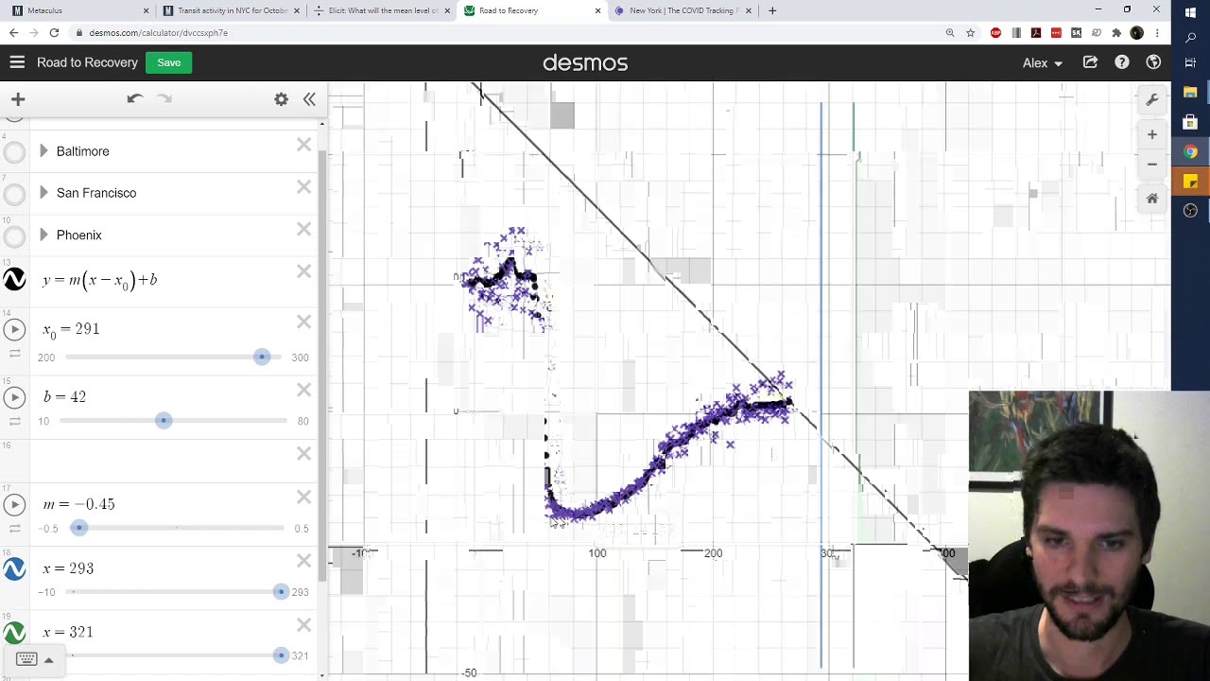Switch to the COVID Tracking Project tab
Viewport: 1210px width, 681px height.
coord(683,10)
